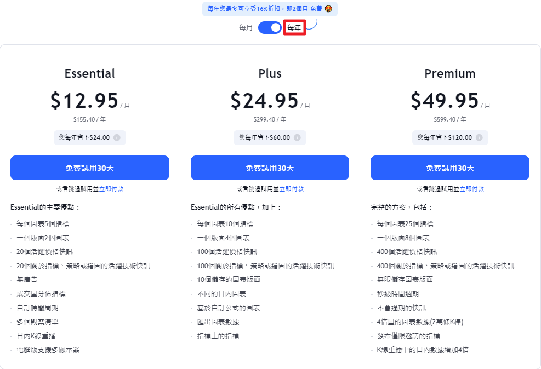This screenshot has height=369, width=541.
Task: Click the Plus $24.95 price
Action: coord(264,101)
